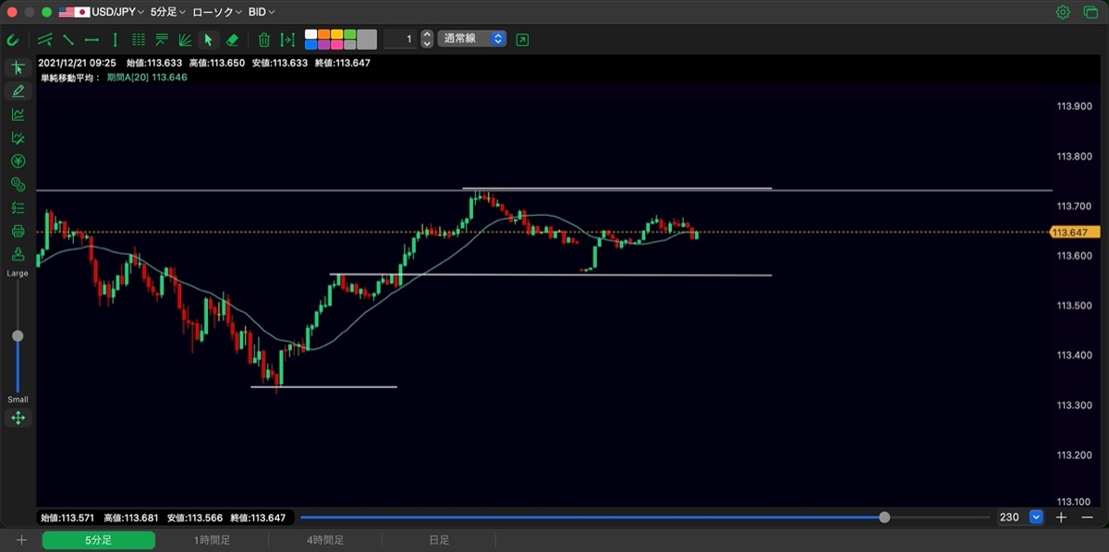Image resolution: width=1109 pixels, height=552 pixels.
Task: Pick the pink color swatch
Action: 337,44
